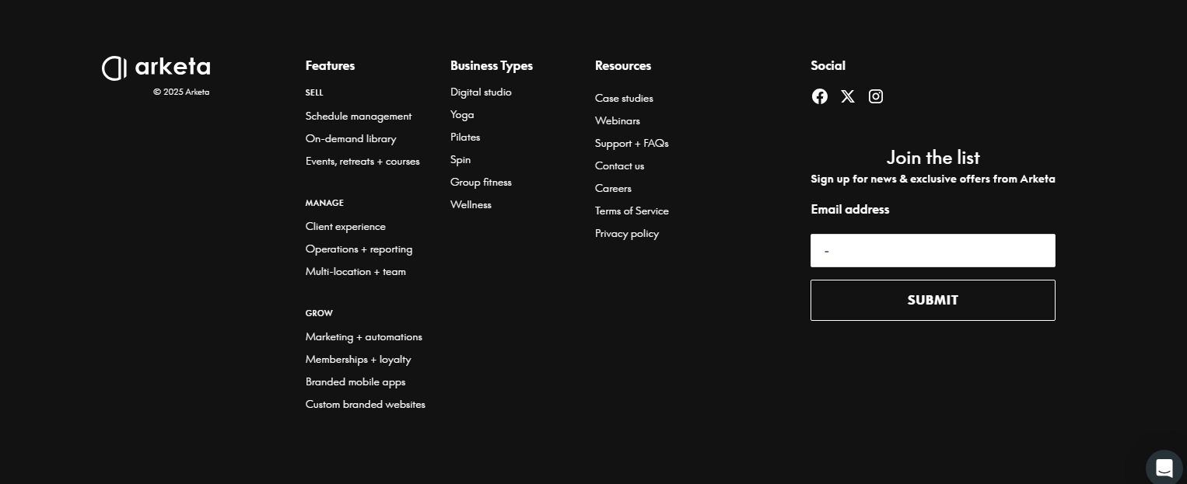
Task: Open the X (Twitter) social icon
Action: coord(848,96)
